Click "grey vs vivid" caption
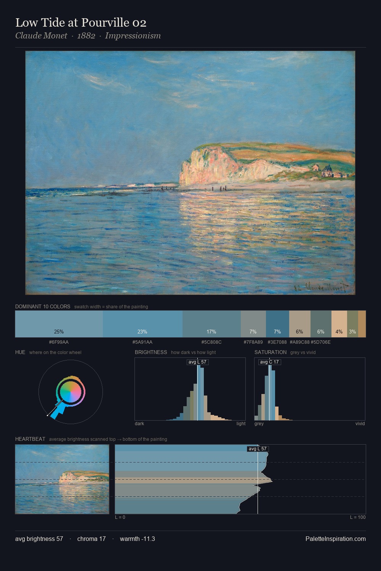Viewport: 381px width, 571px height. 303,352
